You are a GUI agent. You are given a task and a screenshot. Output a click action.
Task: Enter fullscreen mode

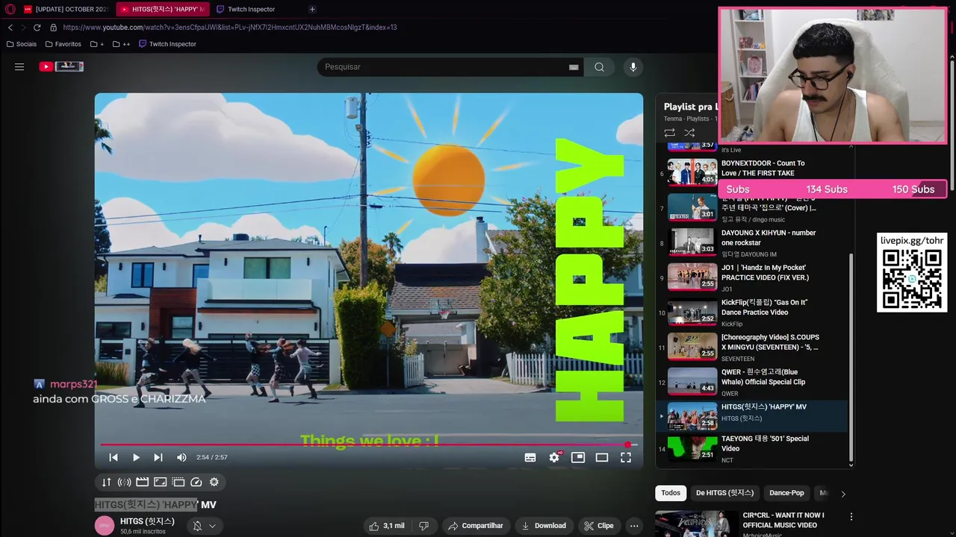(626, 457)
